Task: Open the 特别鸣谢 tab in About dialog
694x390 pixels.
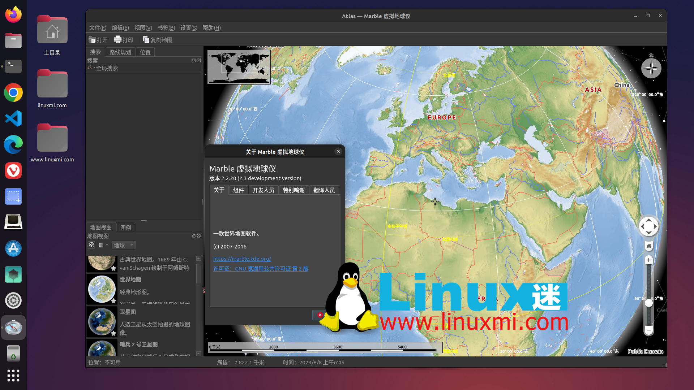Action: tap(294, 190)
